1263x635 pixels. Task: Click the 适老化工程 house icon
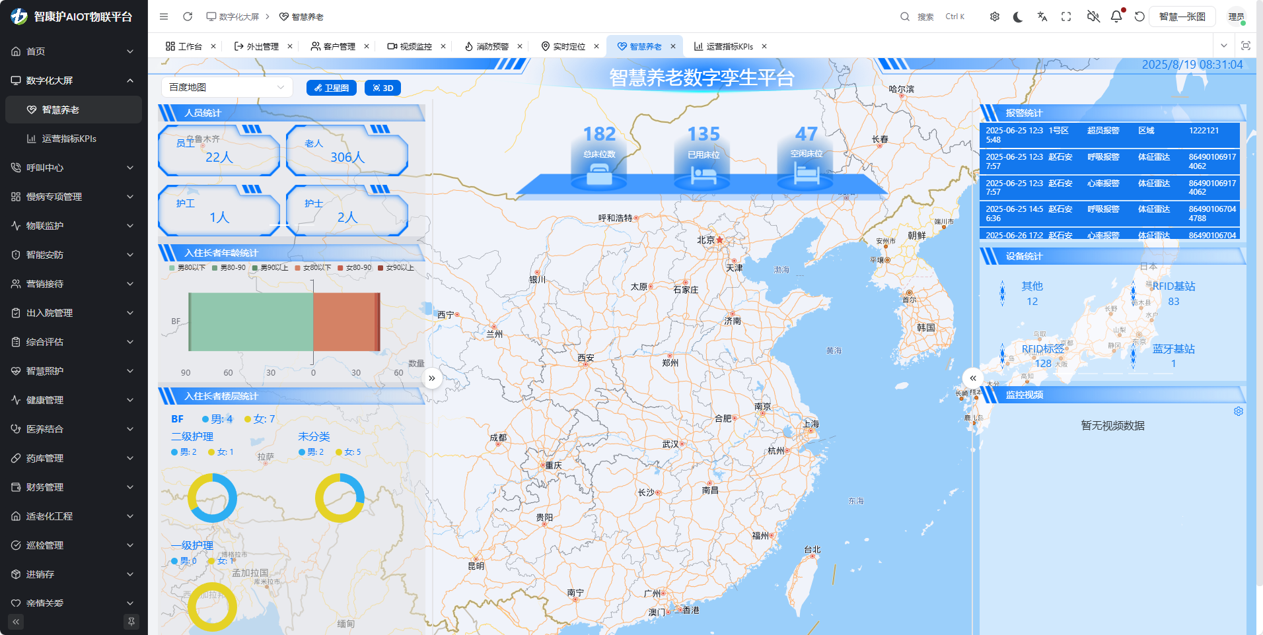click(x=16, y=516)
